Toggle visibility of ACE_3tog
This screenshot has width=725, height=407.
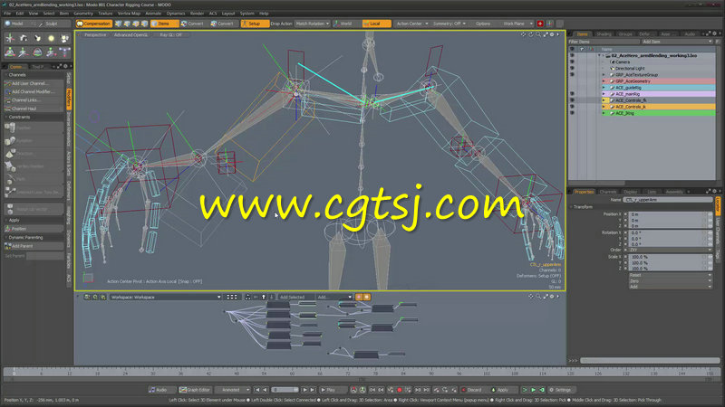tap(572, 113)
